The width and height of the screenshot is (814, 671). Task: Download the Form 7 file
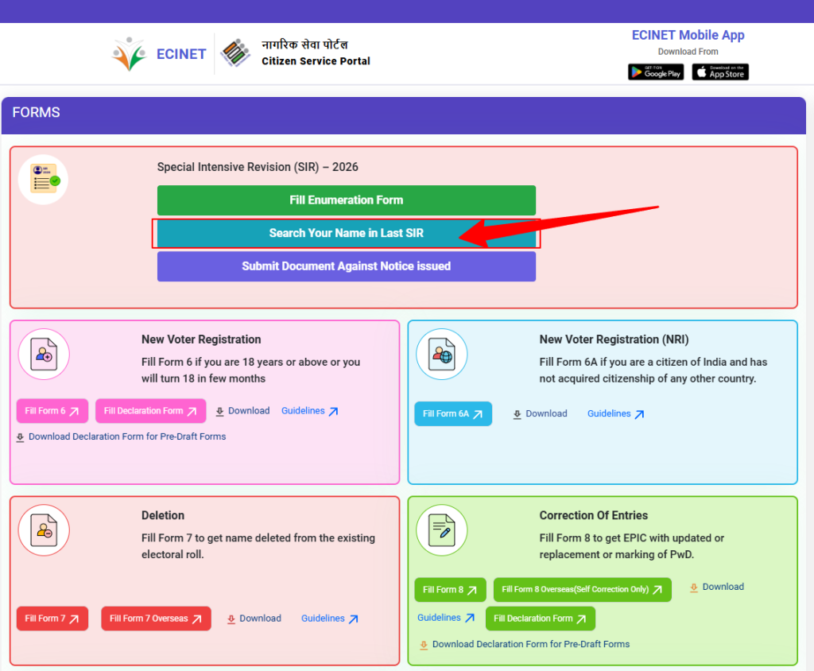pyautogui.click(x=254, y=619)
